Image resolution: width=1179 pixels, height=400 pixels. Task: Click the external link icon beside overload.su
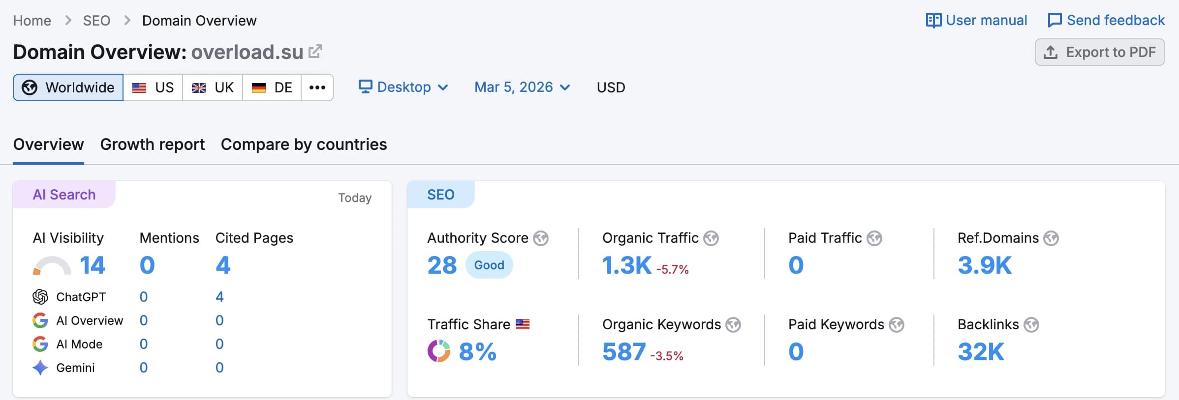[315, 52]
